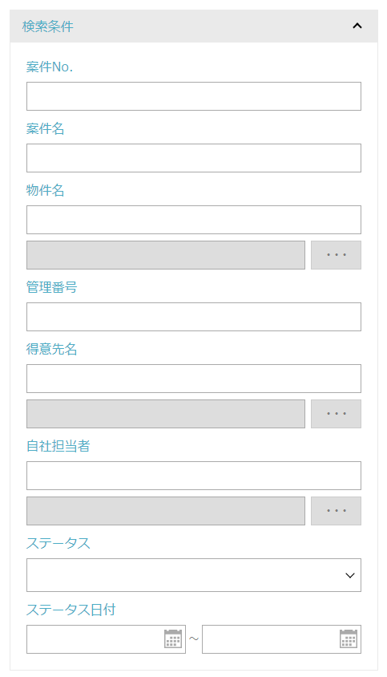The image size is (387, 677).
Task: Click the gray read-only box under 物件名
Action: coord(166,255)
